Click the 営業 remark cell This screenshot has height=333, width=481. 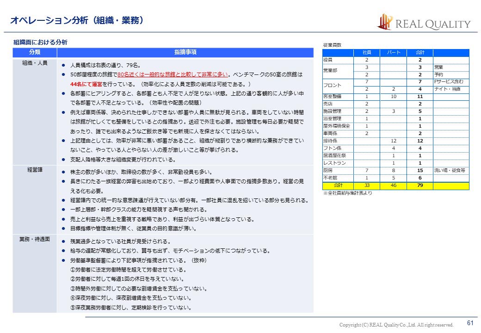438,67
